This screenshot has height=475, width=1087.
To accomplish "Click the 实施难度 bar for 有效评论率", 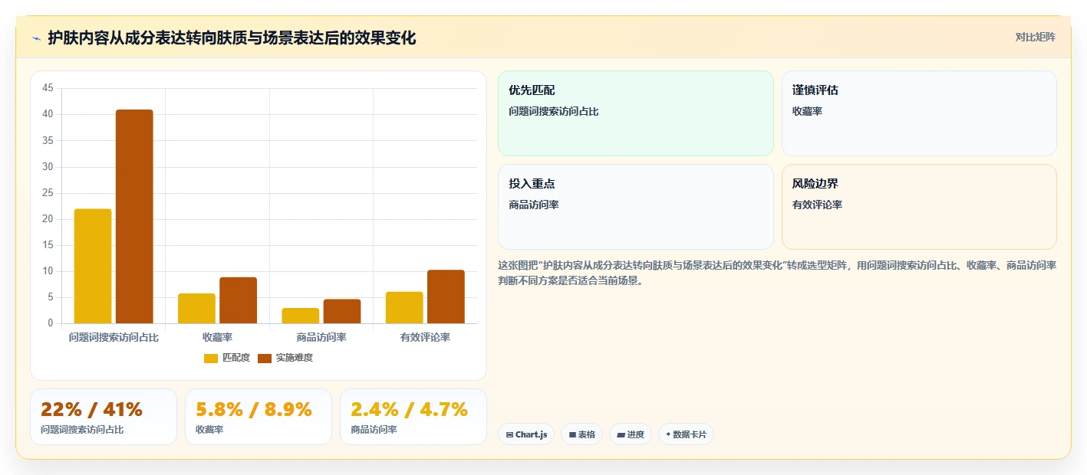I will tap(446, 296).
